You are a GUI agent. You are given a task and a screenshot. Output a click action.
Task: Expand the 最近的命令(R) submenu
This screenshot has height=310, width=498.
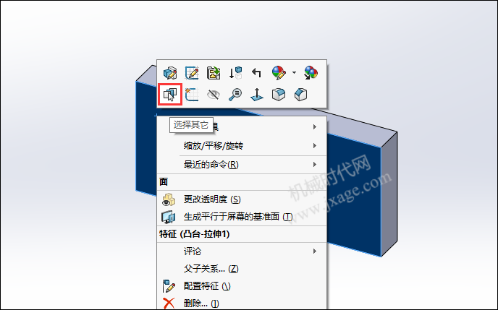point(242,165)
